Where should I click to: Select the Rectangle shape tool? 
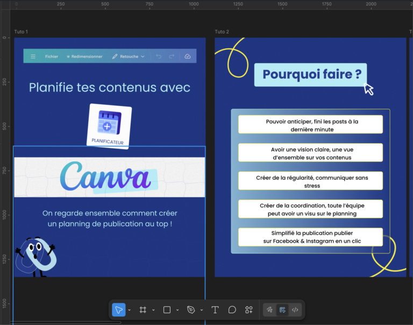pos(167,310)
